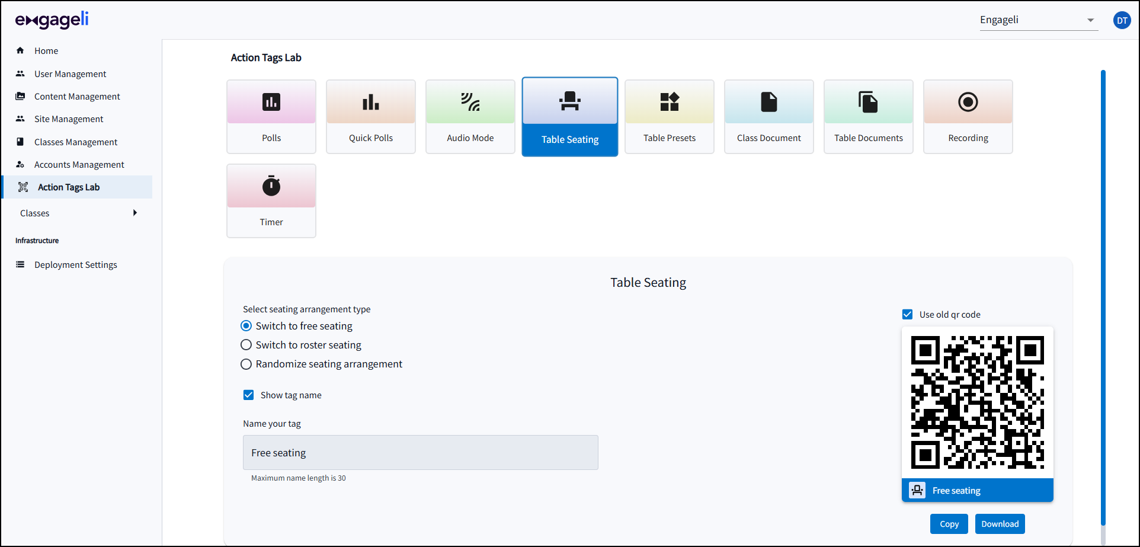Click the Action Tags Lab sidebar label
The height and width of the screenshot is (547, 1140).
coord(69,187)
